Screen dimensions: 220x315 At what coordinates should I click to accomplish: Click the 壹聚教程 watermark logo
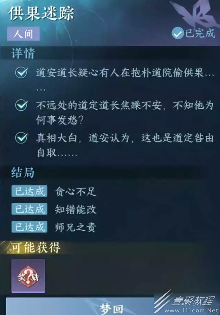tap(186, 300)
